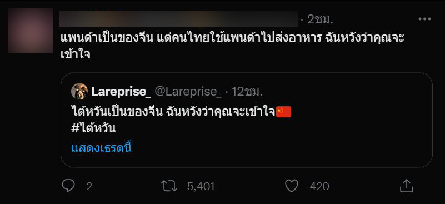The width and height of the screenshot is (445, 204).
Task: Open the #ไต้หวัน hashtag
Action: (x=93, y=128)
